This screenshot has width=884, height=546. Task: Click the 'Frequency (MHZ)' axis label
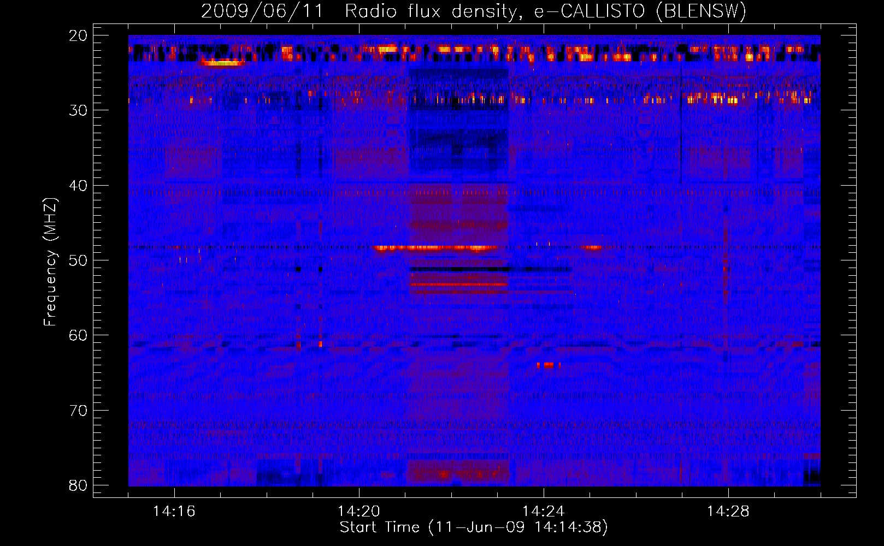[50, 262]
